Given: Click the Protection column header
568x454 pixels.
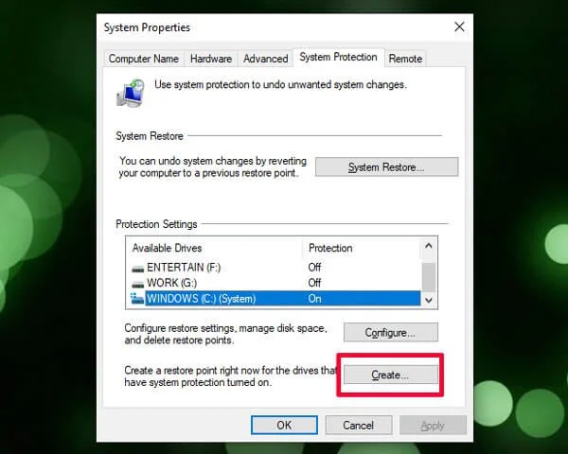Looking at the screenshot, I should coord(362,248).
